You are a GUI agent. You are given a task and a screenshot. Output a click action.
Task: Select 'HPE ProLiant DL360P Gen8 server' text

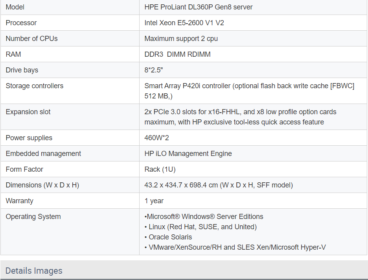tap(198, 7)
